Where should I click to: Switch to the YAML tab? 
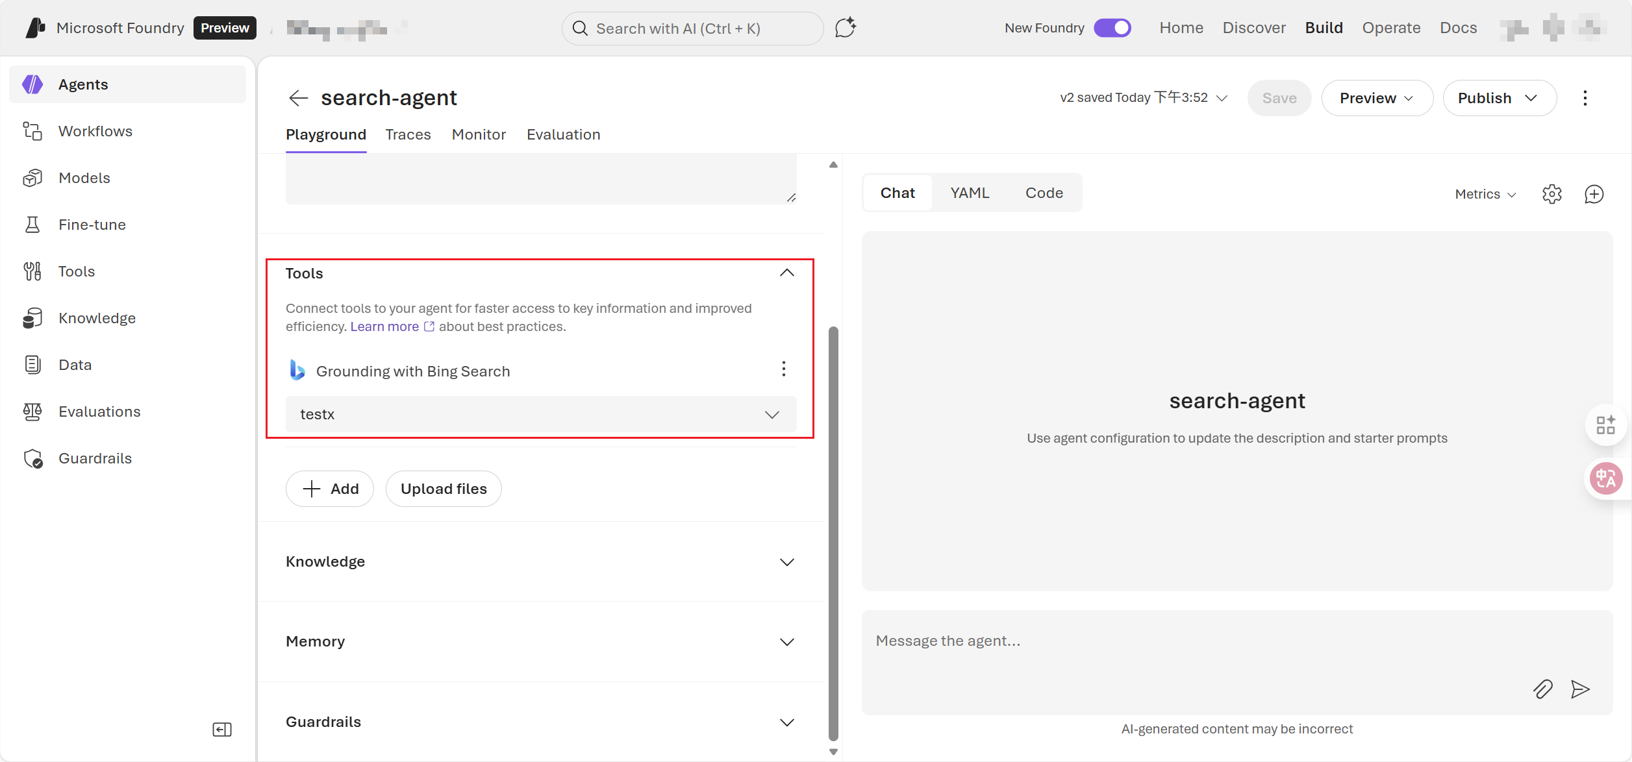970,193
